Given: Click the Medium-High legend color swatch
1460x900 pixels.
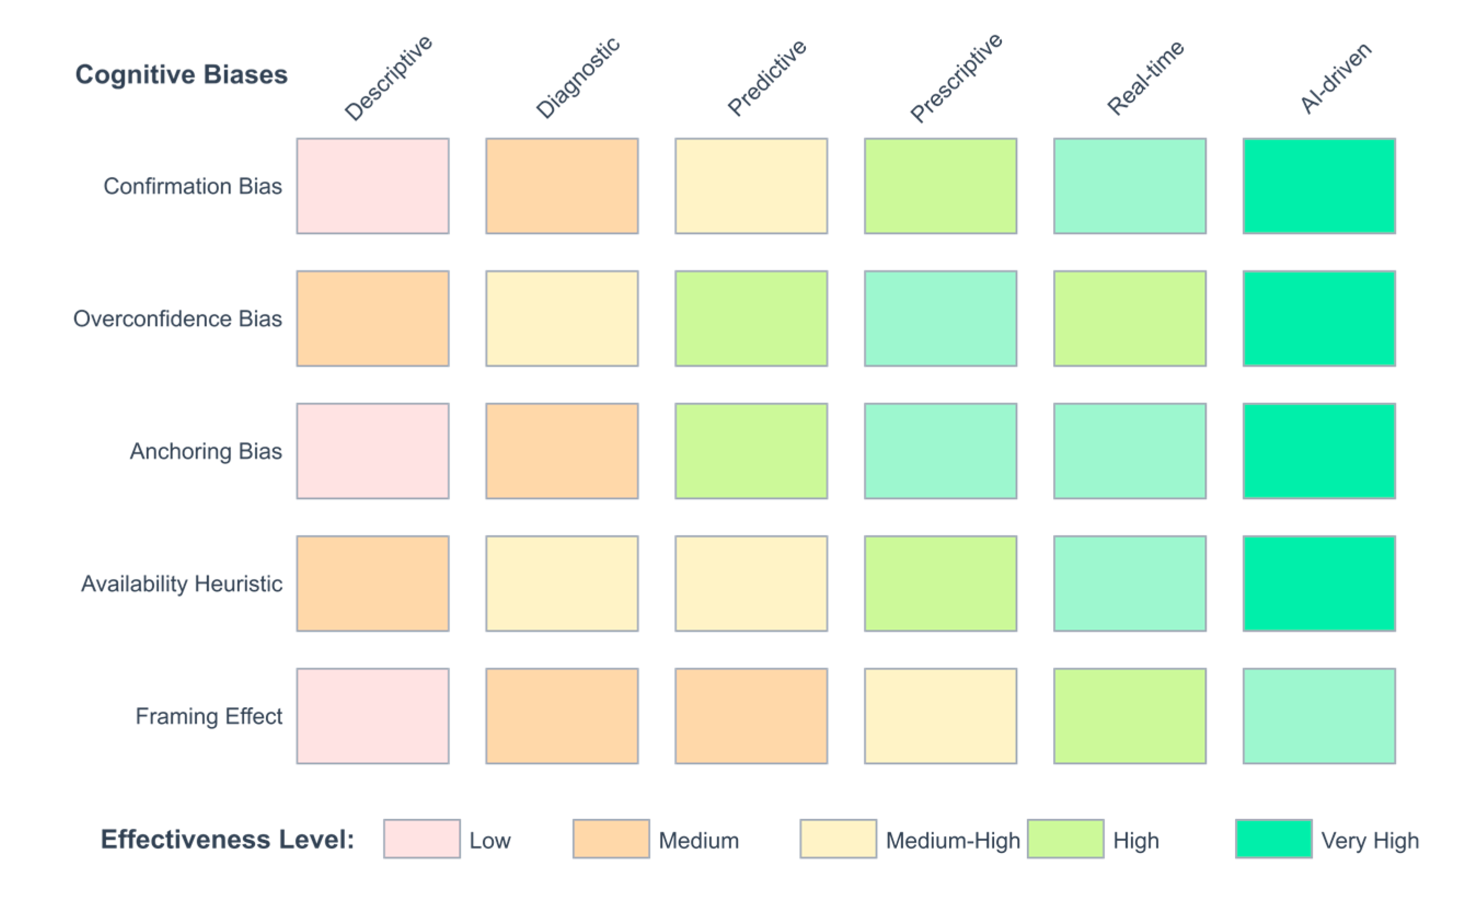Looking at the screenshot, I should pos(838,838).
